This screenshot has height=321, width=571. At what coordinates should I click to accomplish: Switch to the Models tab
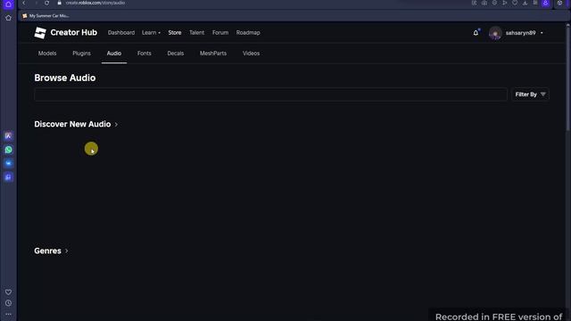pyautogui.click(x=47, y=53)
